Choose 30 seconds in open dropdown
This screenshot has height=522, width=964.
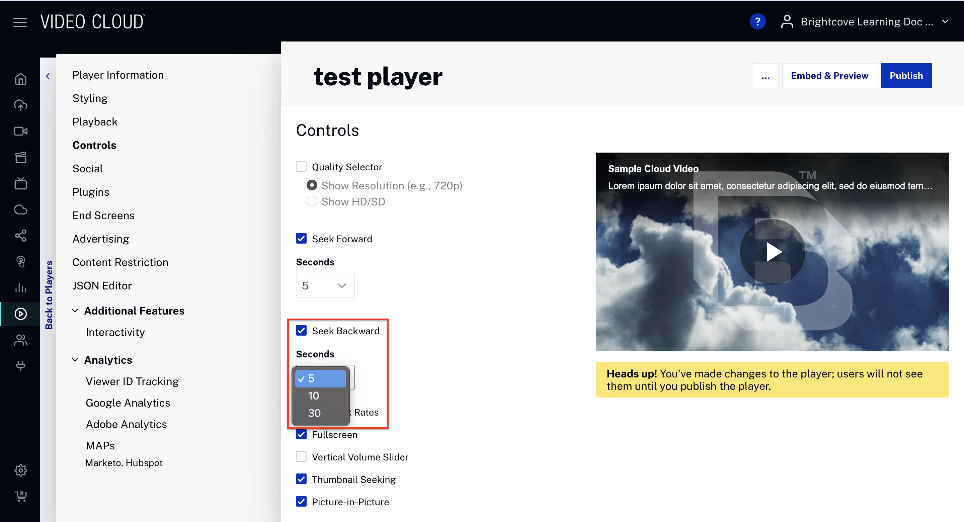321,413
